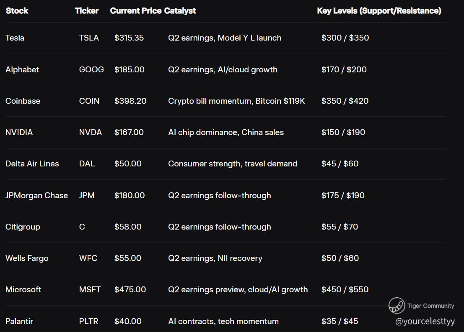464x332 pixels.
Task: Click the Key Levels (Support/Resistance) header
Action: pyautogui.click(x=379, y=11)
